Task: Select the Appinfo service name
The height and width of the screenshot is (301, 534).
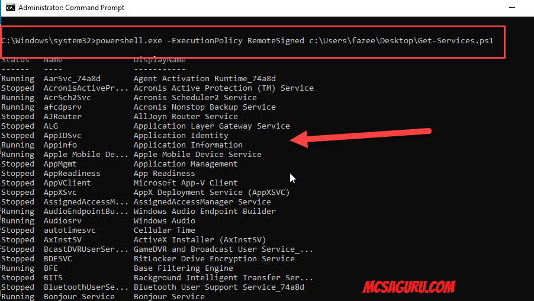Action: point(60,145)
